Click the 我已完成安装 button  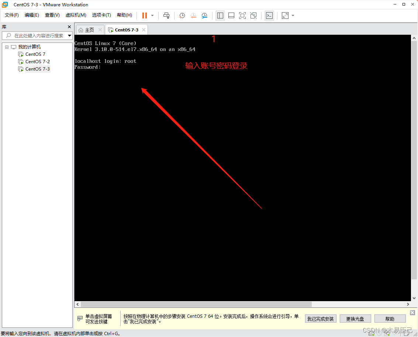tap(321, 319)
